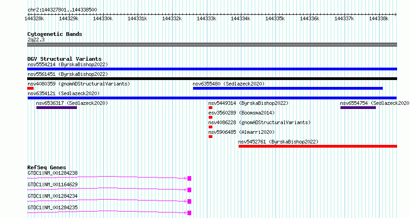Click the 144338k ruler tick label

[x=379, y=18]
